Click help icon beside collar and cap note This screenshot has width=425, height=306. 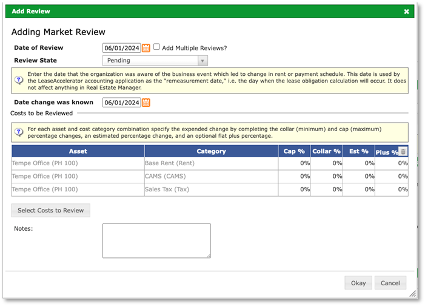coord(19,132)
